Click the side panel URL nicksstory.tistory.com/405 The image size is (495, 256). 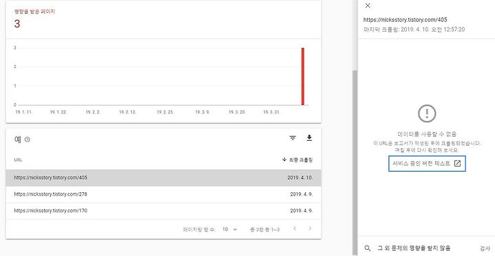coord(405,19)
